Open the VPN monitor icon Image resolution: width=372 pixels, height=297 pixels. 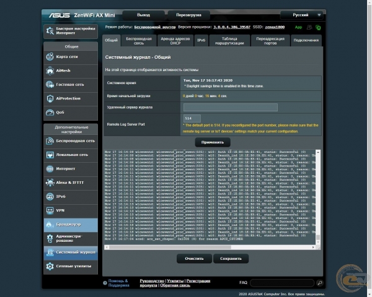coord(50,210)
